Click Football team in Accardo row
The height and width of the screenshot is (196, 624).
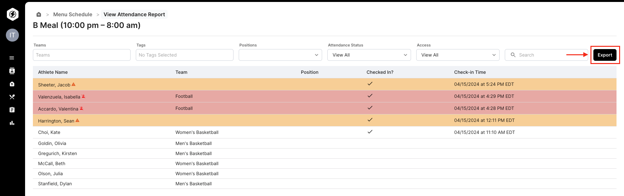184,108
